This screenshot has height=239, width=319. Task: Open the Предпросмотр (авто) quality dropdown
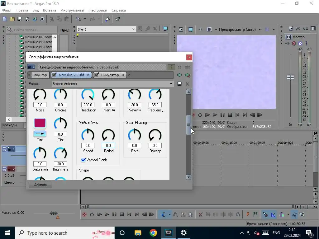(x=259, y=30)
